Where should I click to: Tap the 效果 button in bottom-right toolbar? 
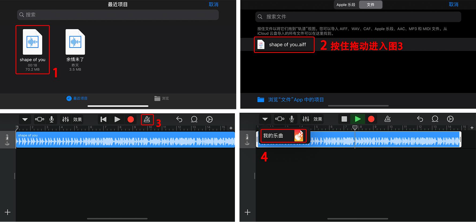[x=318, y=119]
